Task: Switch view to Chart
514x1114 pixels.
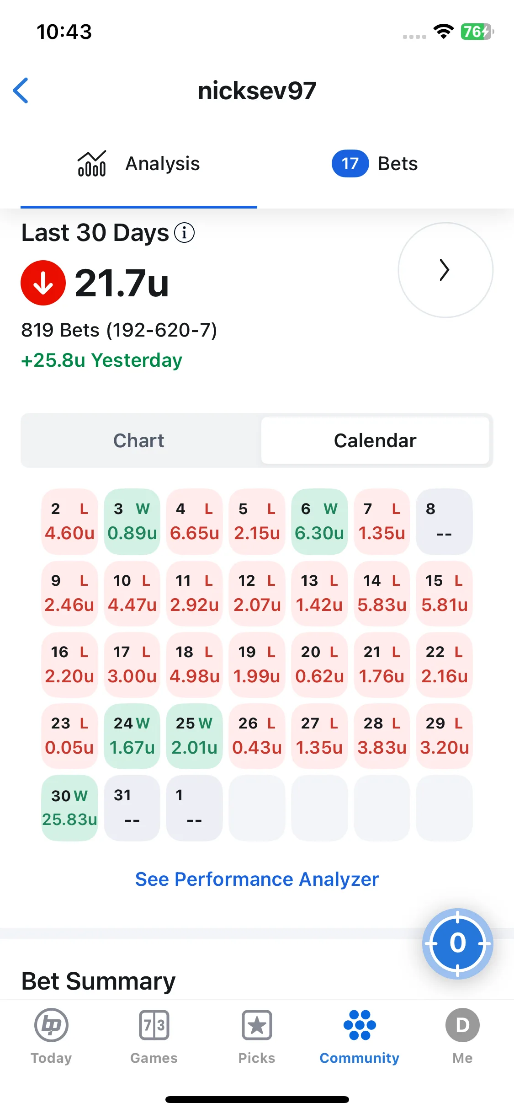Action: [139, 440]
